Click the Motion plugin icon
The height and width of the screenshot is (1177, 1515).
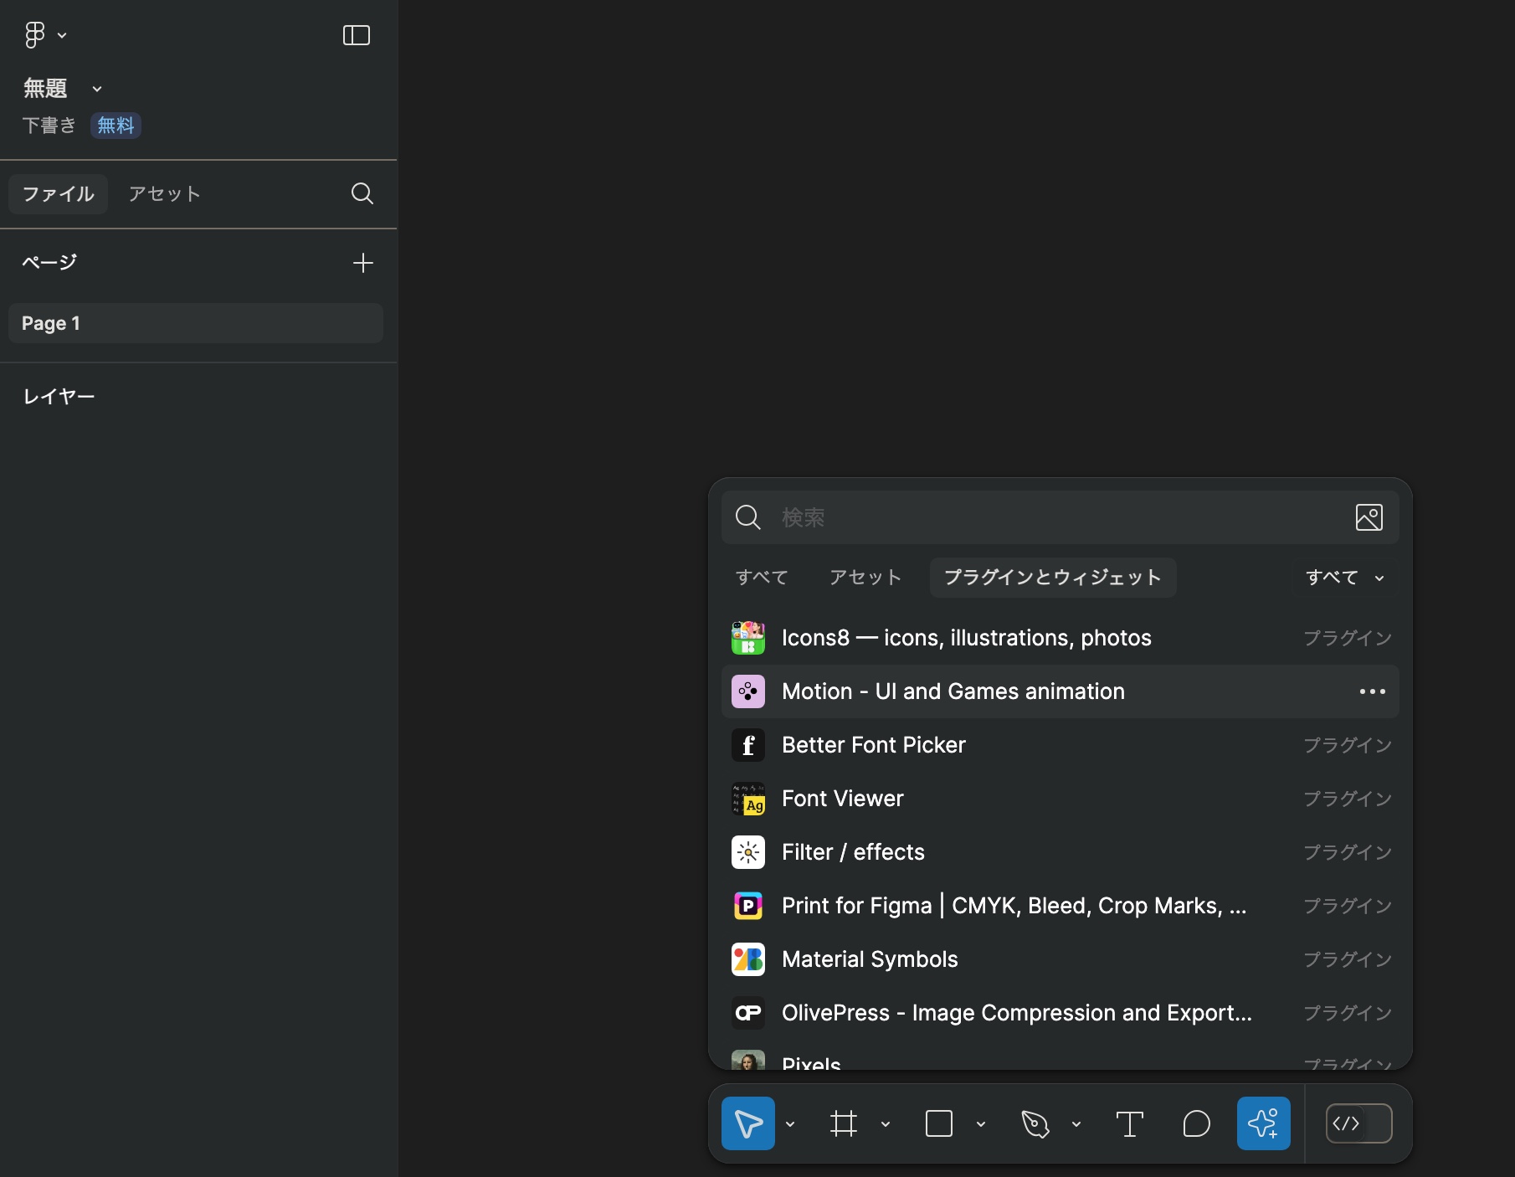(748, 691)
